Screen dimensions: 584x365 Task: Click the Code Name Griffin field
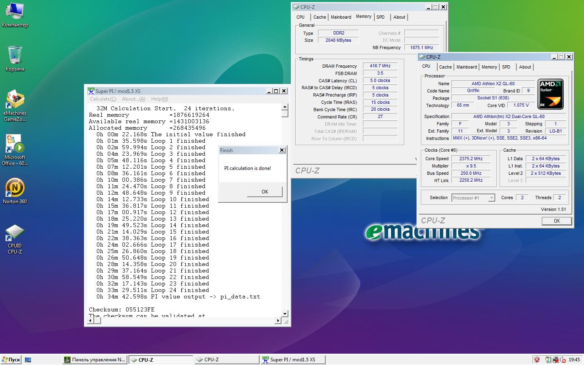(x=473, y=90)
